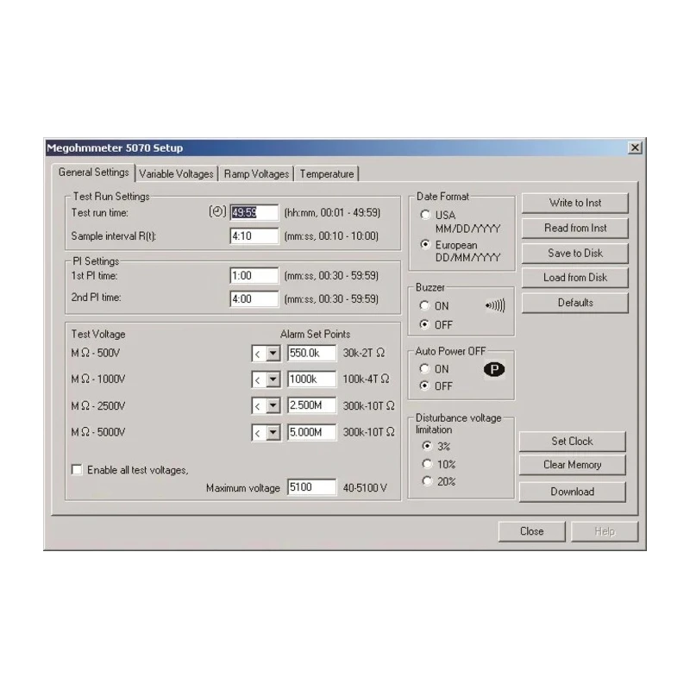
Task: Open the Variable Voltages tab
Action: pos(176,174)
